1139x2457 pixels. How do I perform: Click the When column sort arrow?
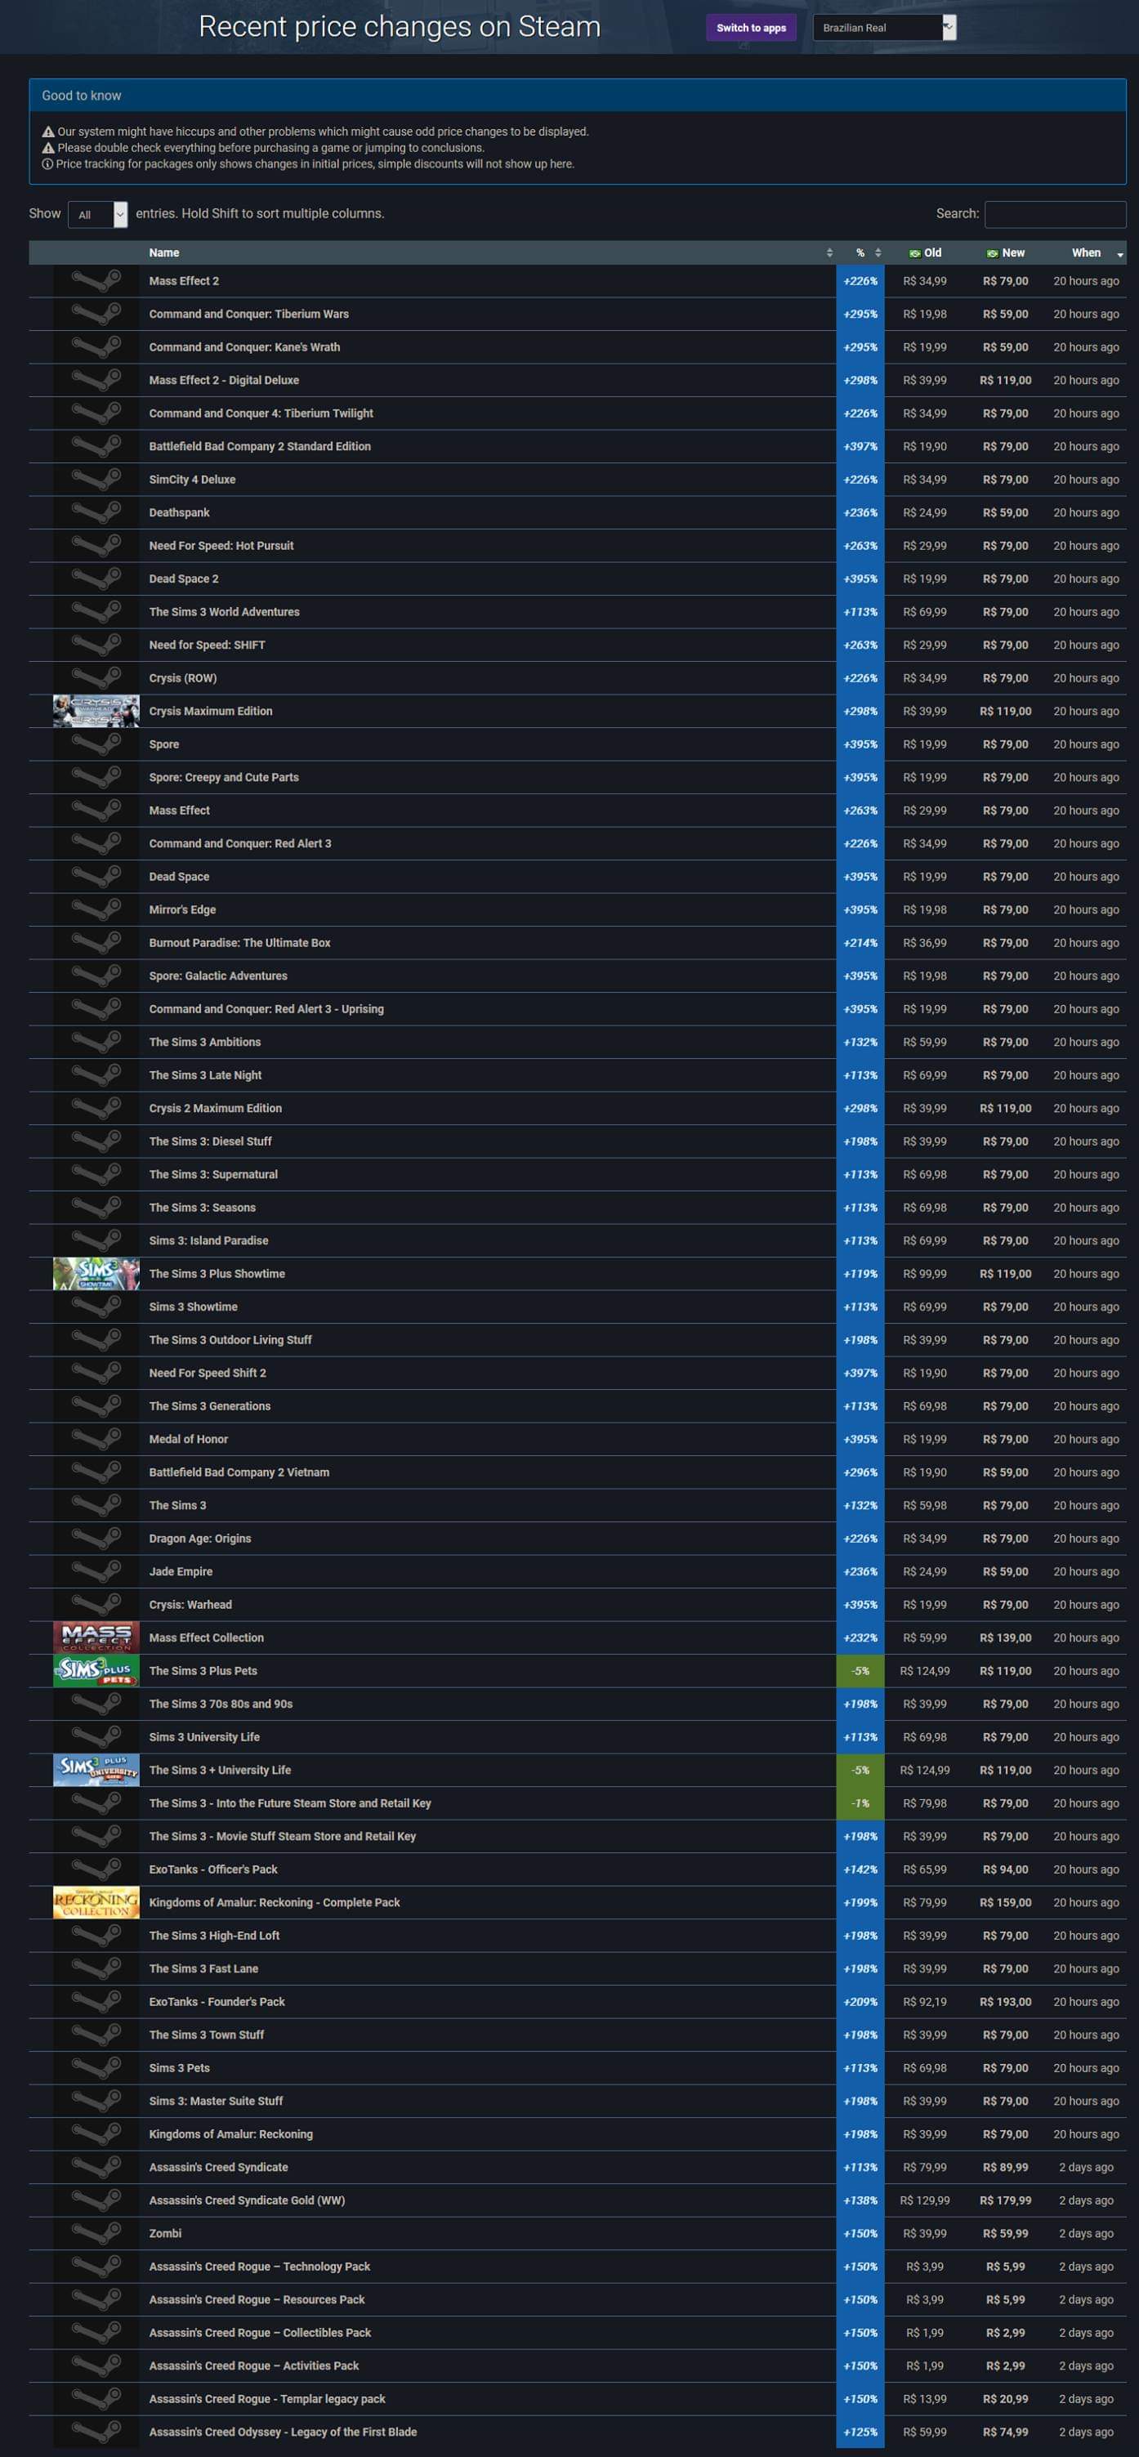tap(1120, 255)
